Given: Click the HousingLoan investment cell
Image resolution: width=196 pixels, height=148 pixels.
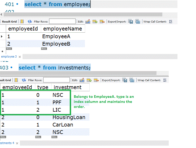Looking at the screenshot, I should 70,117.
